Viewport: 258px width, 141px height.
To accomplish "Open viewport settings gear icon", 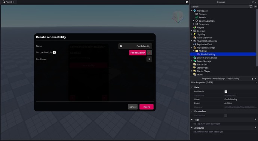I will point(187,2).
